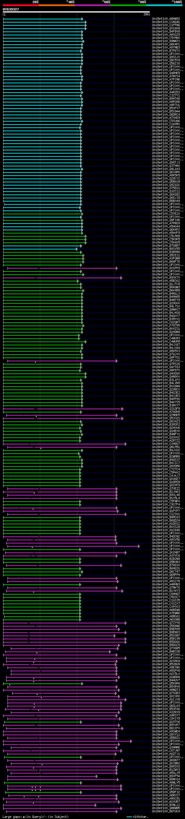Select label UniRef100_B5XFV7
Screen dimensions: 185x819
pyautogui.click(x=166, y=108)
